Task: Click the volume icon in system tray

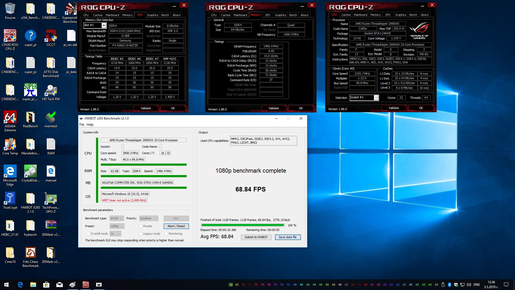Action: [469, 285]
